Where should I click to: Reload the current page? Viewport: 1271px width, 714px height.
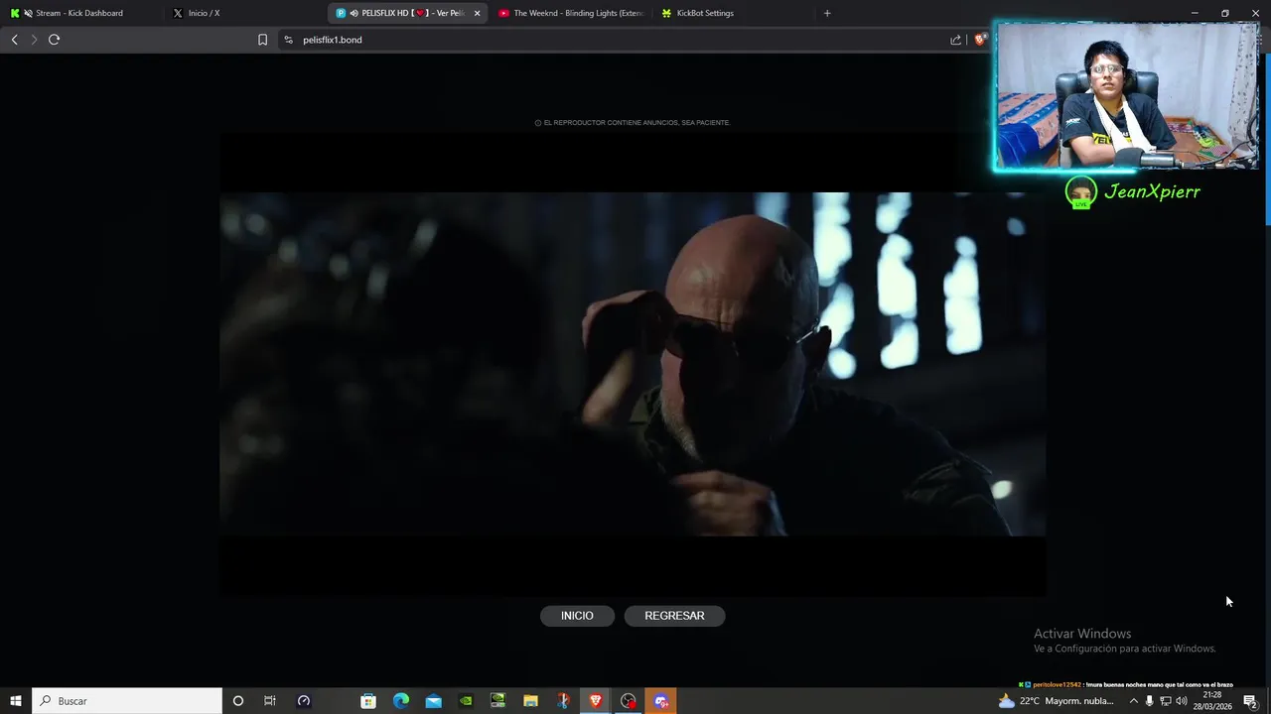click(54, 40)
